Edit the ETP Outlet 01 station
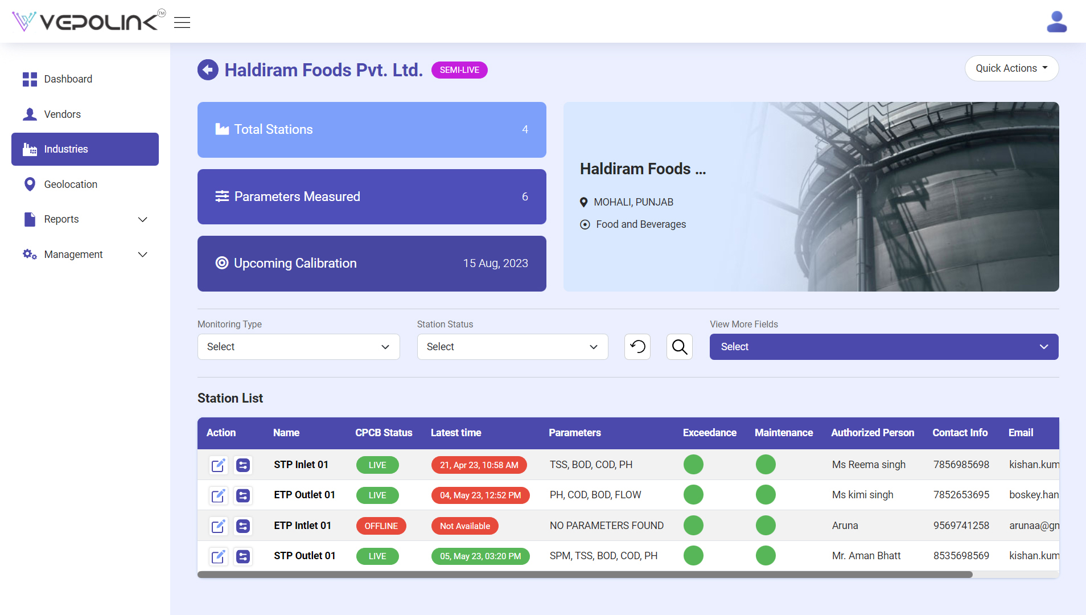The width and height of the screenshot is (1086, 615). 218,495
